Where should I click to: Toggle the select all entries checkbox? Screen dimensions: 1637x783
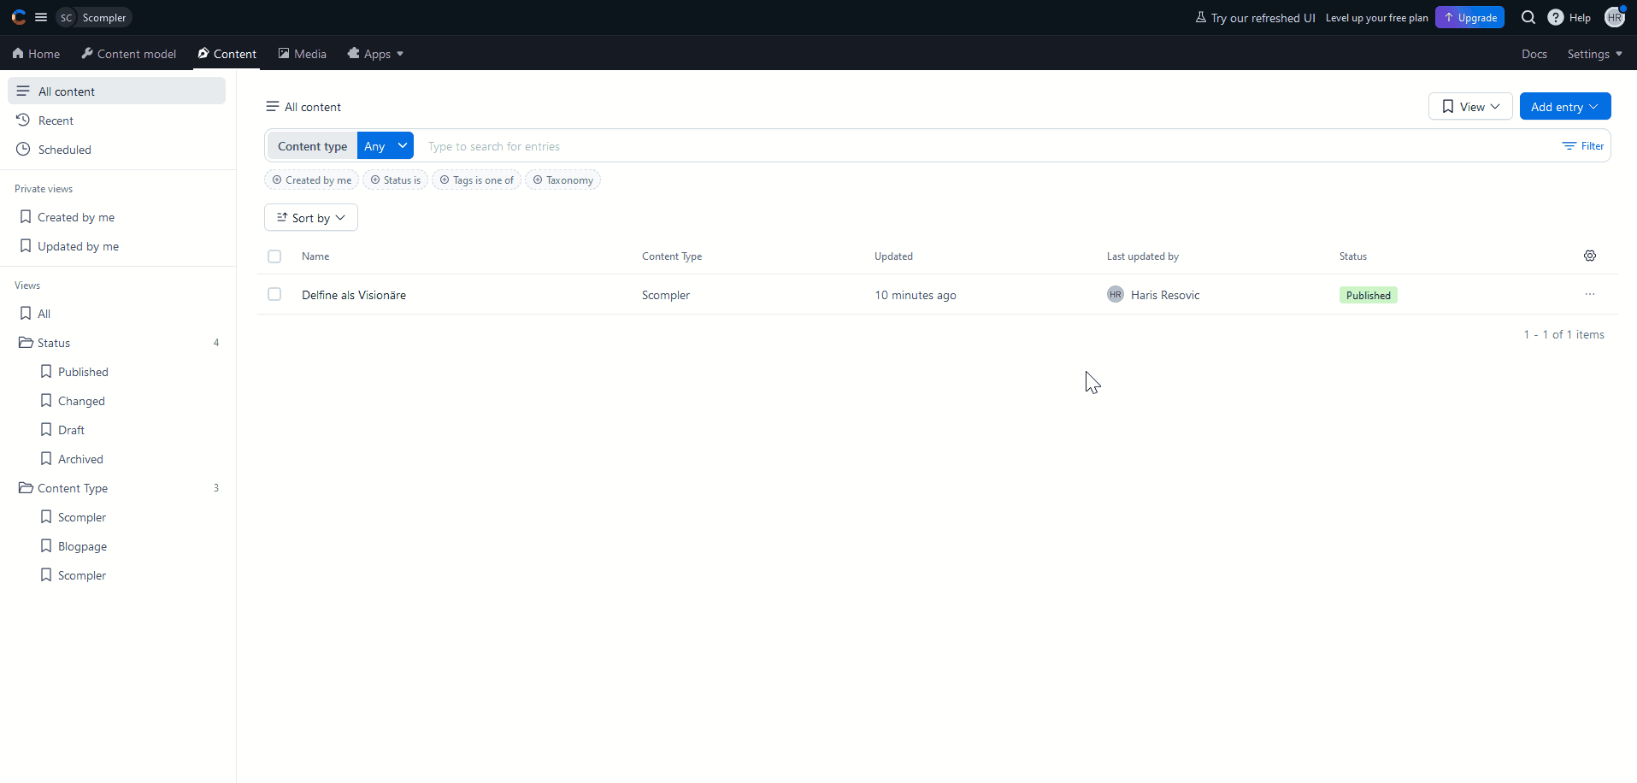tap(274, 256)
